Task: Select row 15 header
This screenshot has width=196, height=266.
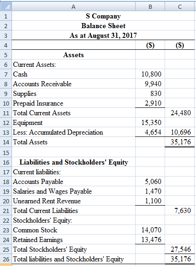Action: pos(6,153)
